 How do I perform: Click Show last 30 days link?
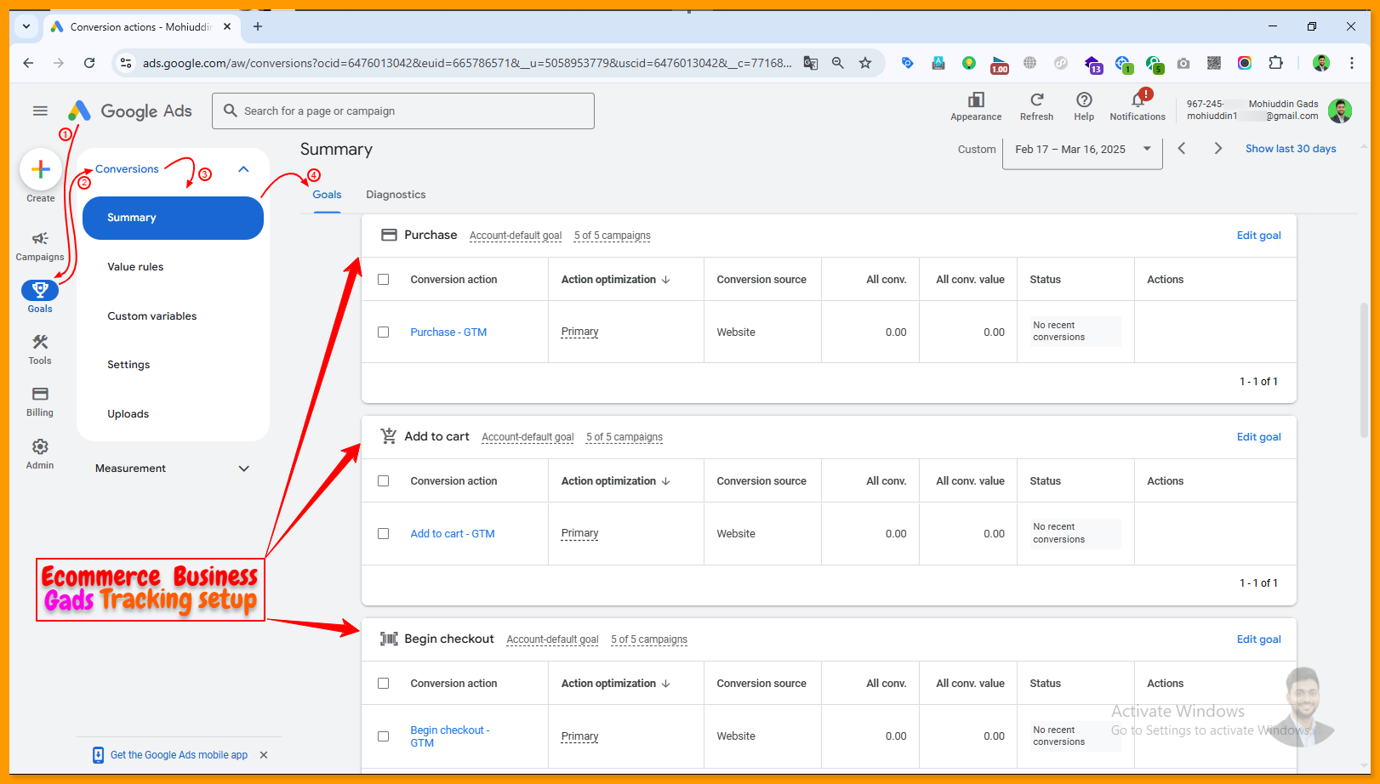tap(1290, 149)
